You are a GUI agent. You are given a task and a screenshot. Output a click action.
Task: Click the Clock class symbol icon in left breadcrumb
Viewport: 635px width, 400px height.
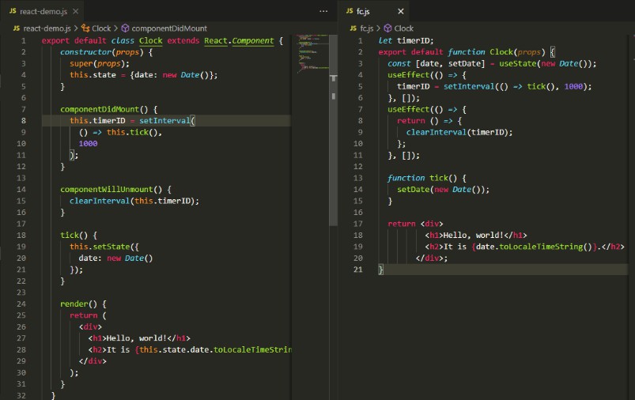tap(85, 28)
